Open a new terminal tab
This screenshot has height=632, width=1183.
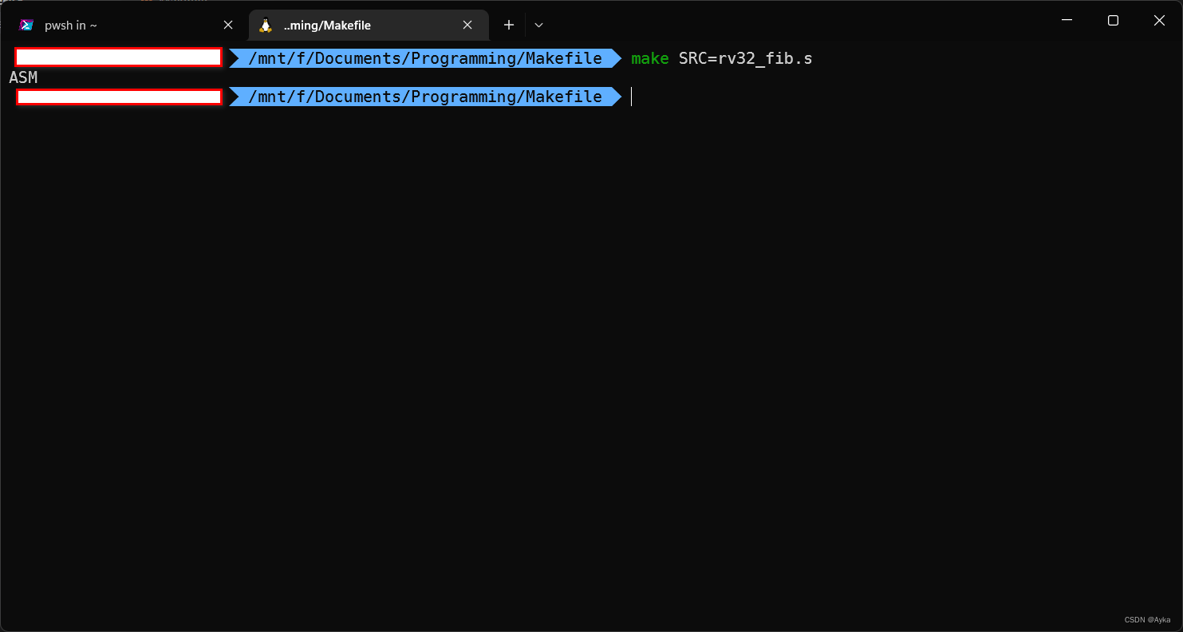509,26
